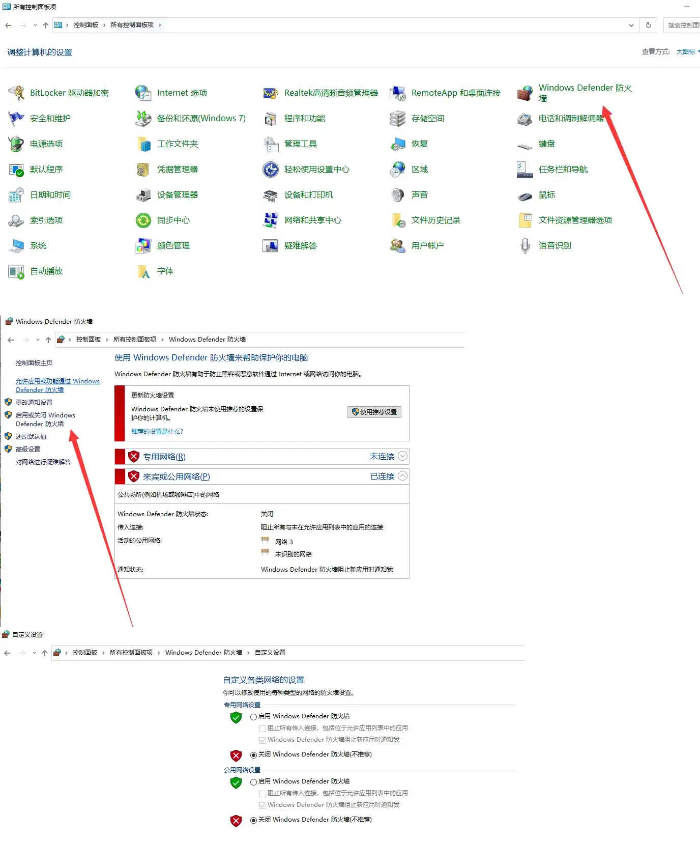Open Internet 选项 icon

(x=143, y=93)
